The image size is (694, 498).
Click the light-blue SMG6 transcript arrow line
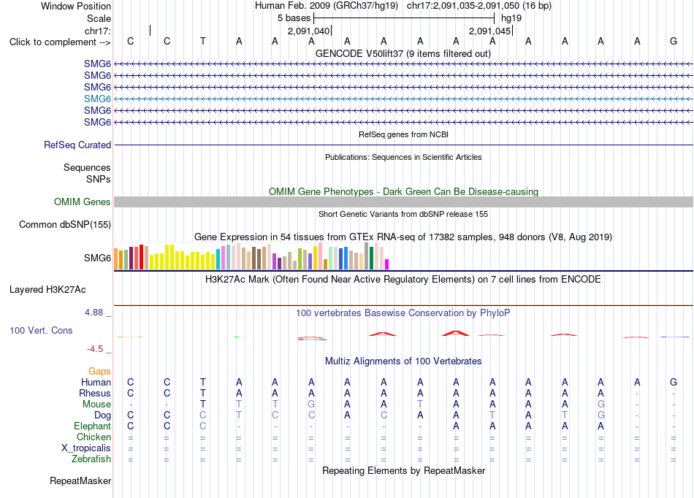(x=403, y=99)
